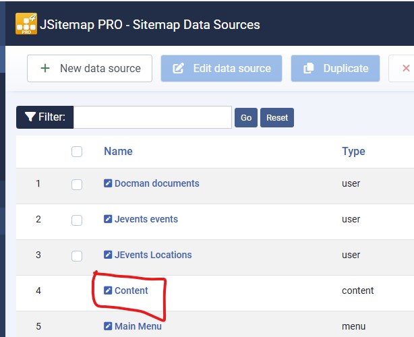Screen dimensions: 414x337
Task: Sort by the Name column header
Action: point(118,151)
